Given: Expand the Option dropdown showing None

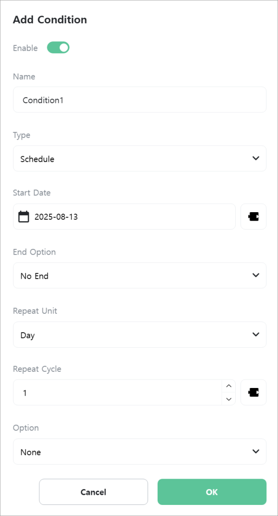Looking at the screenshot, I should pyautogui.click(x=140, y=451).
